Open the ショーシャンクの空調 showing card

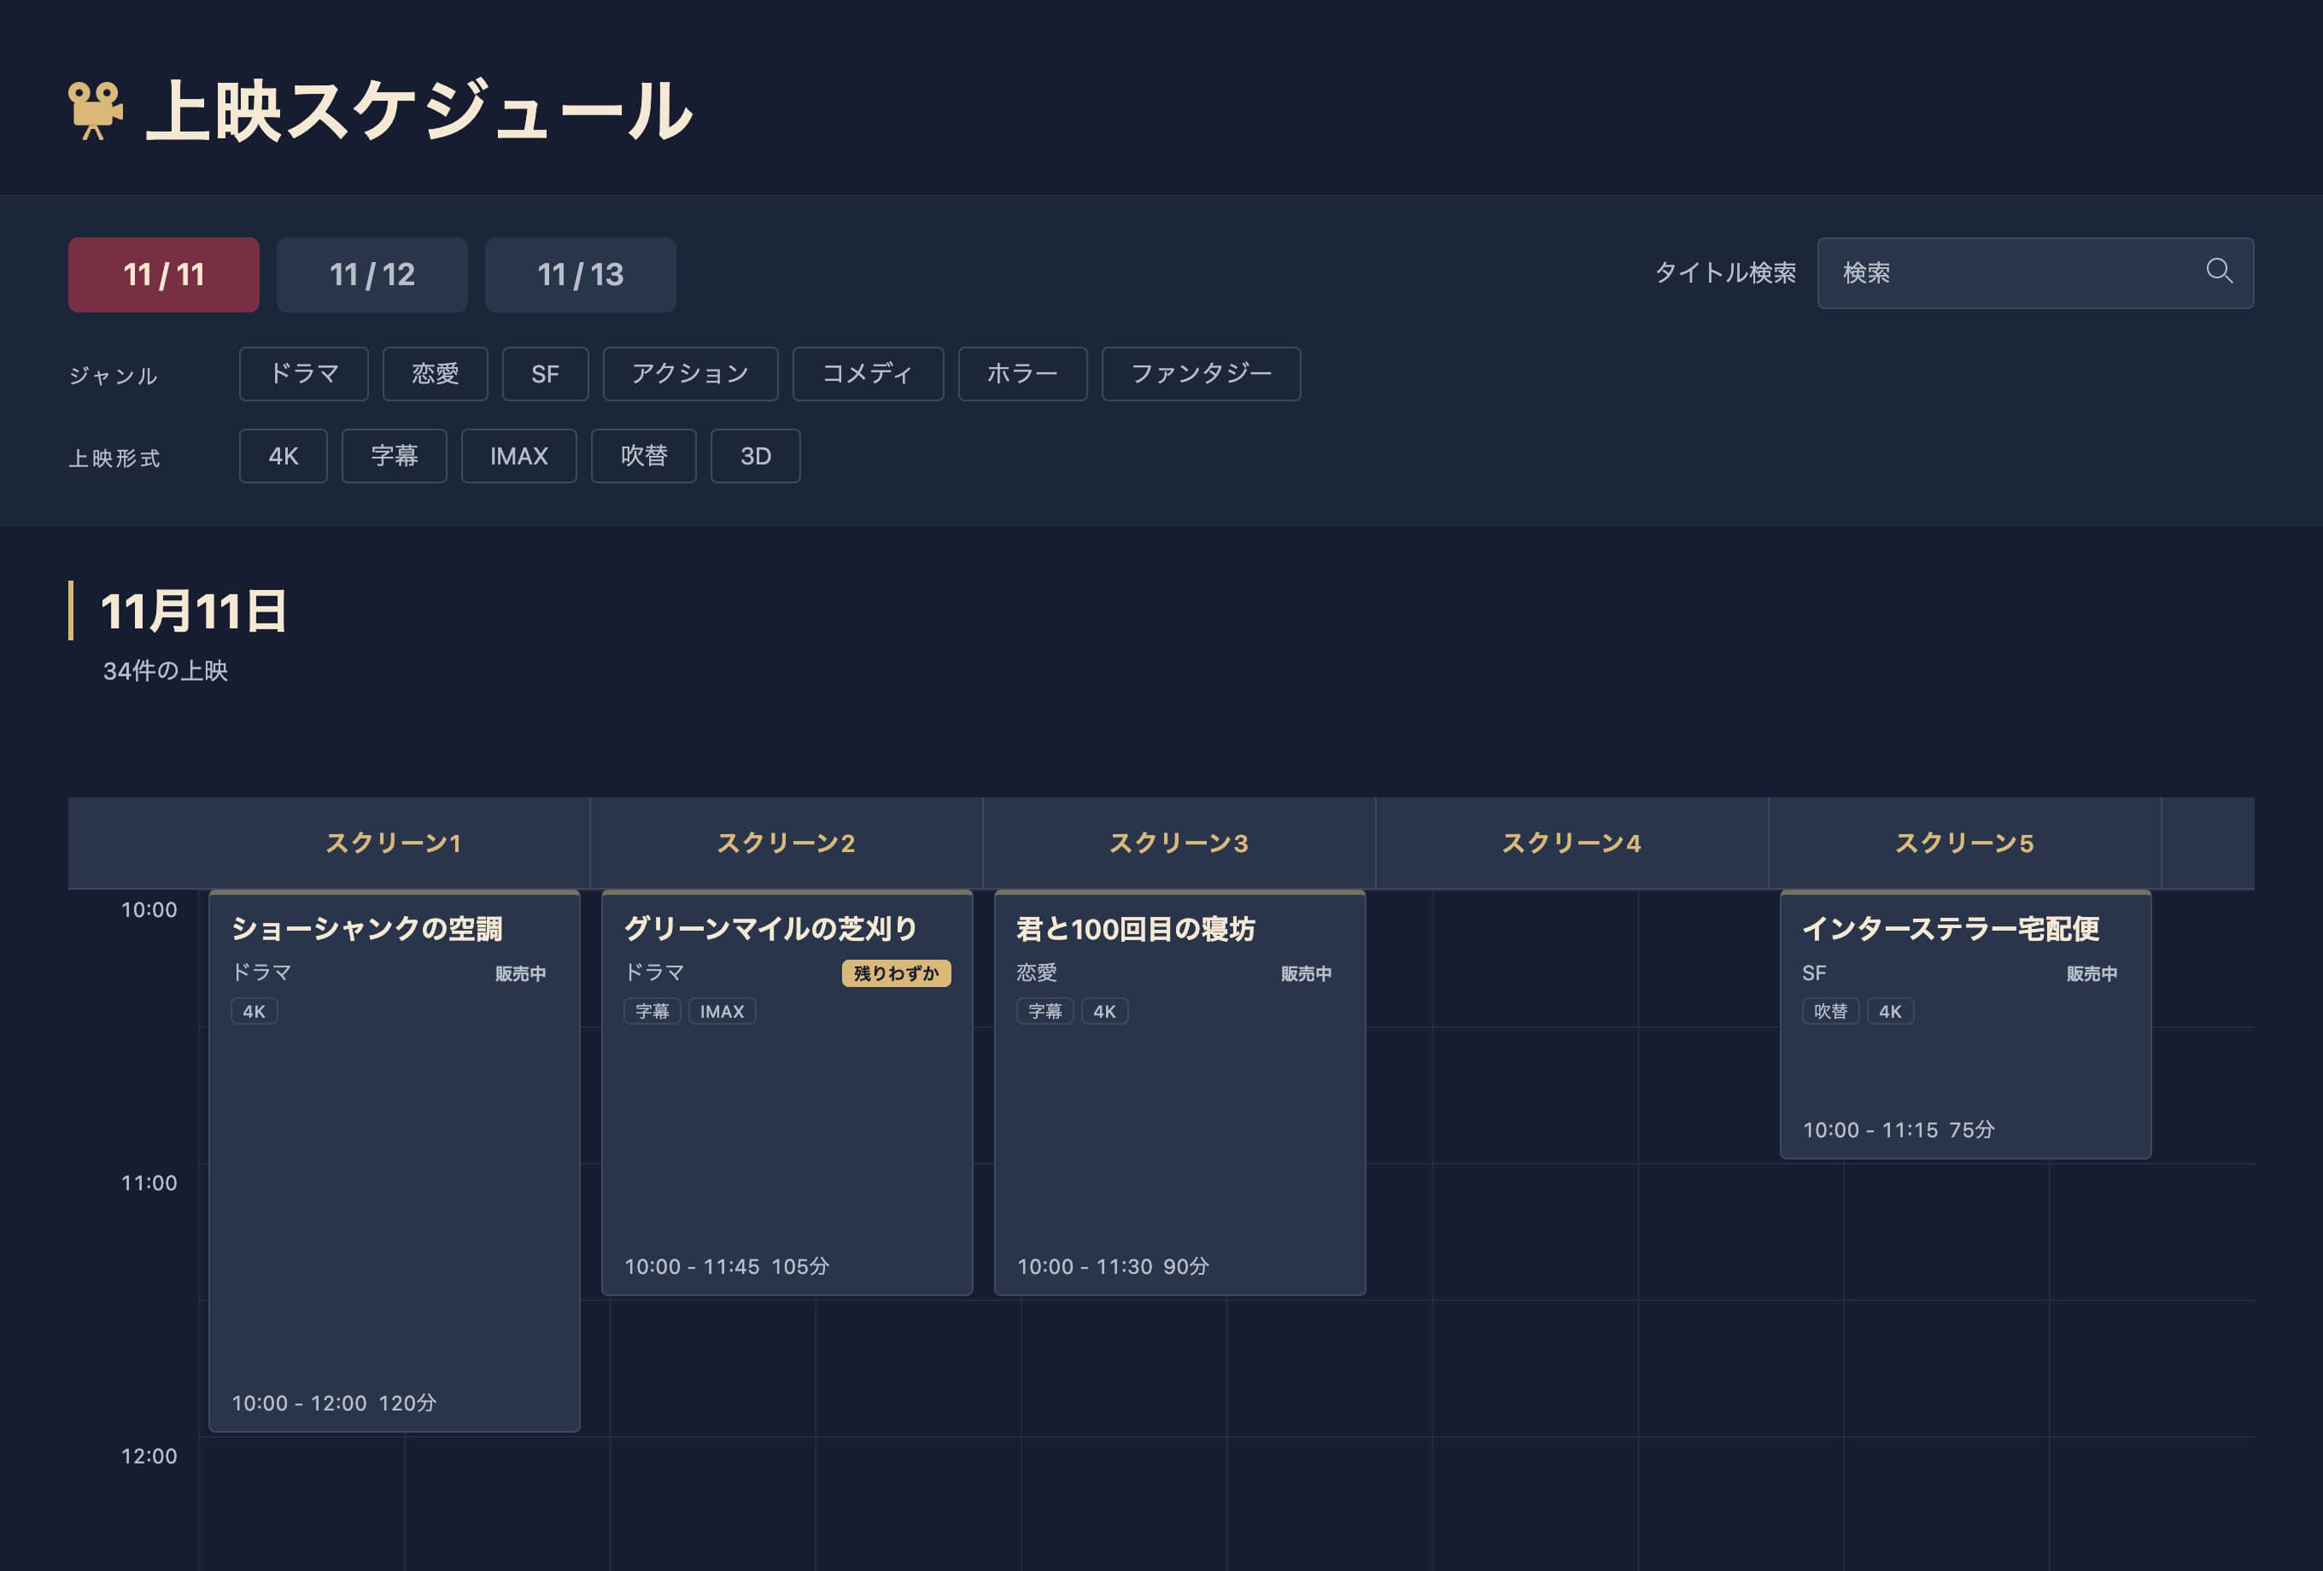(x=394, y=1160)
